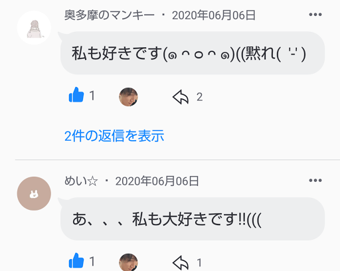Open the username 奥多摩のマンキー
This screenshot has width=340, height=271.
click(x=110, y=15)
